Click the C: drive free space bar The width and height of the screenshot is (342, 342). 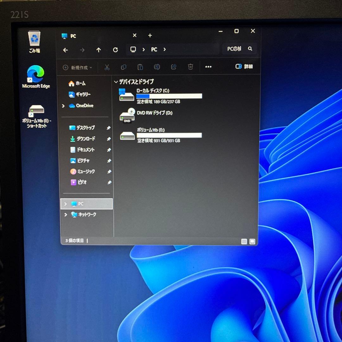169,96
